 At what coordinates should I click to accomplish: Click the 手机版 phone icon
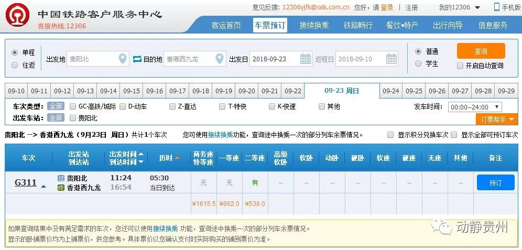click(497, 7)
